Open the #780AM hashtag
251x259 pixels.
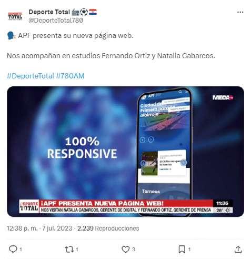(70, 76)
